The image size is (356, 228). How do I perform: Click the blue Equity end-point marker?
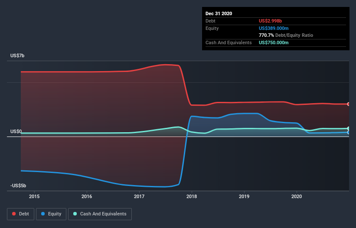point(349,132)
